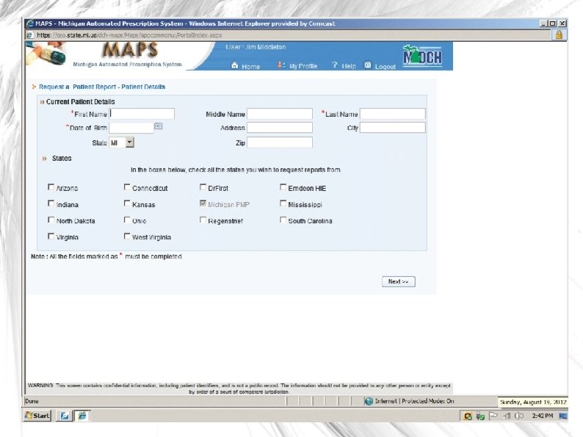Click the Logout power icon
This screenshot has height=437, width=583.
pos(368,65)
